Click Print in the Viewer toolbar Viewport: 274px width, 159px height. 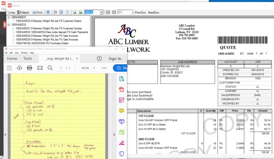(x=37, y=12)
